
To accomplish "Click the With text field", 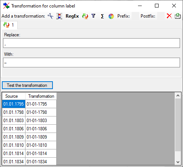I will point(91,63).
